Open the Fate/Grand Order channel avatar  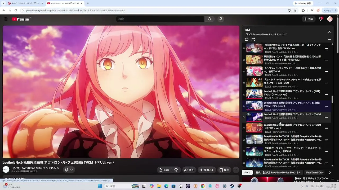point(6,169)
